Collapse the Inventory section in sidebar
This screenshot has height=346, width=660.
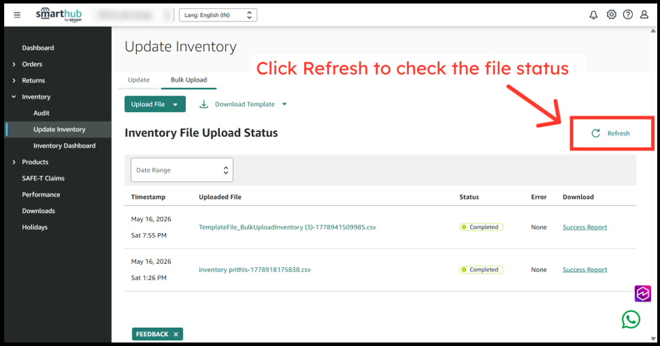click(x=14, y=97)
